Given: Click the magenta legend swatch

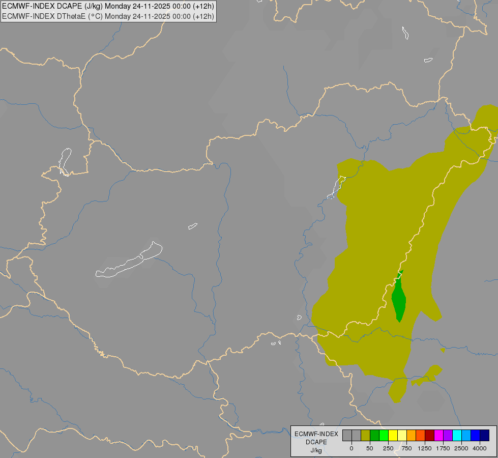Looking at the screenshot, I should pyautogui.click(x=439, y=436).
